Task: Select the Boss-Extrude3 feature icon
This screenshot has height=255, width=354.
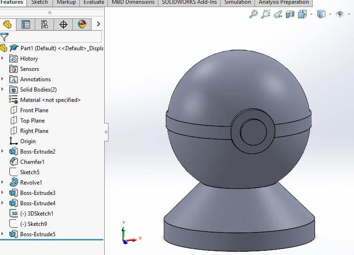Action: click(x=14, y=193)
